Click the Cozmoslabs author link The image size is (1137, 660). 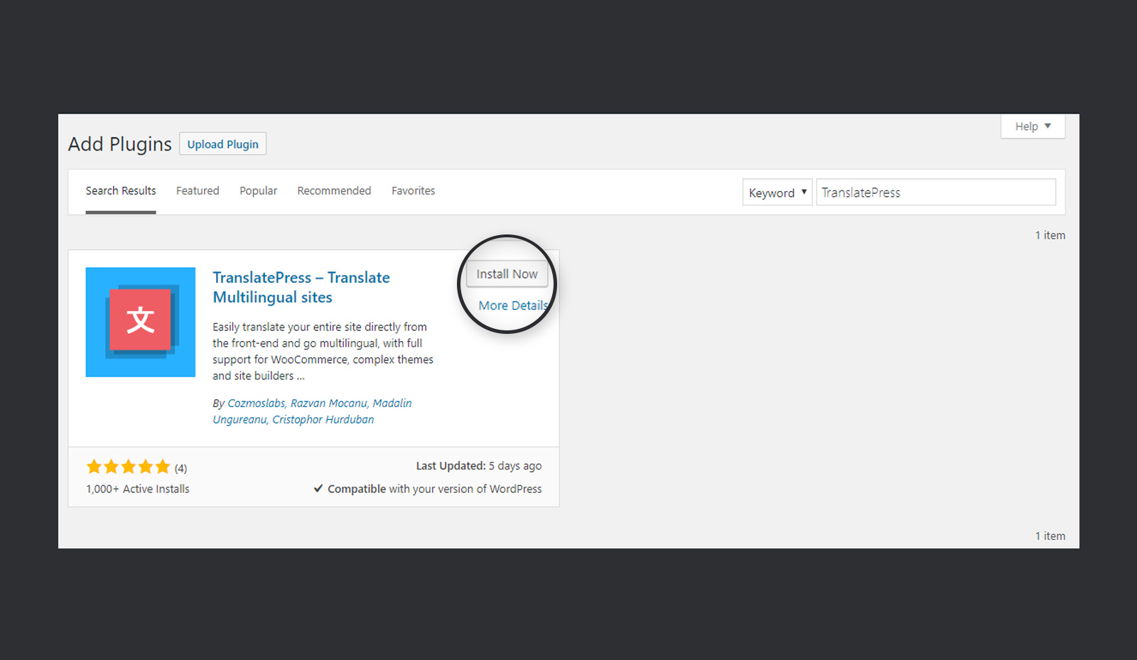pyautogui.click(x=256, y=403)
